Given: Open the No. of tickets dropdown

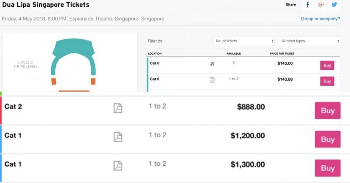Looking at the screenshot, I should coord(245,41).
